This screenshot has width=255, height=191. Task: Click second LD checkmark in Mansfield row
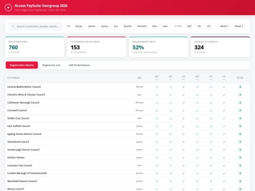224,181
